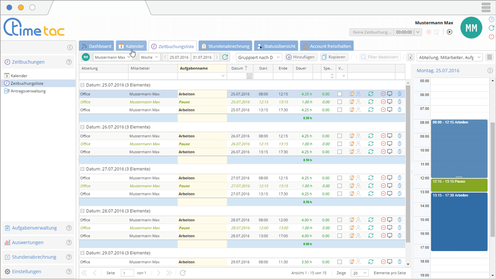Image resolution: width=496 pixels, height=279 pixels.
Task: Refresh the date range with green reload icon
Action: click(x=225, y=57)
